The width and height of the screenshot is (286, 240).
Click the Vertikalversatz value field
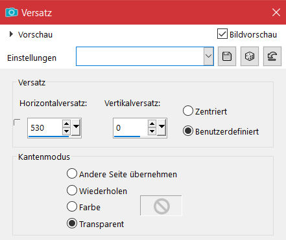(x=130, y=128)
